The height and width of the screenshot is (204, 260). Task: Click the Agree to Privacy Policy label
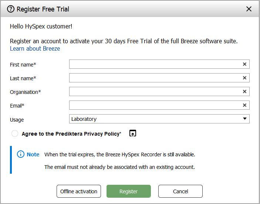(71, 134)
